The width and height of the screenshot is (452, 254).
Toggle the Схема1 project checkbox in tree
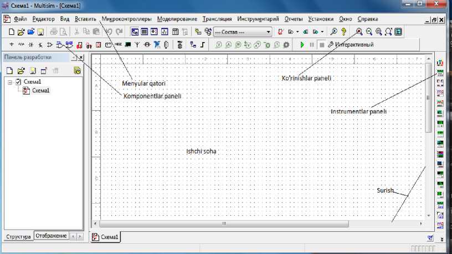point(18,82)
